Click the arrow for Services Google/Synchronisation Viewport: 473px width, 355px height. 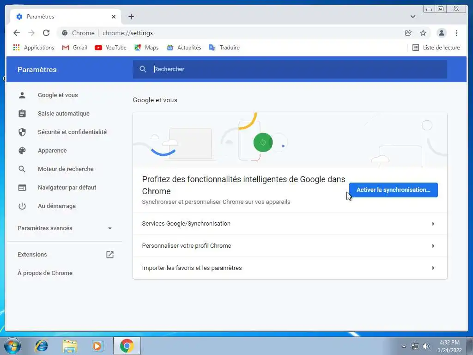(x=433, y=224)
